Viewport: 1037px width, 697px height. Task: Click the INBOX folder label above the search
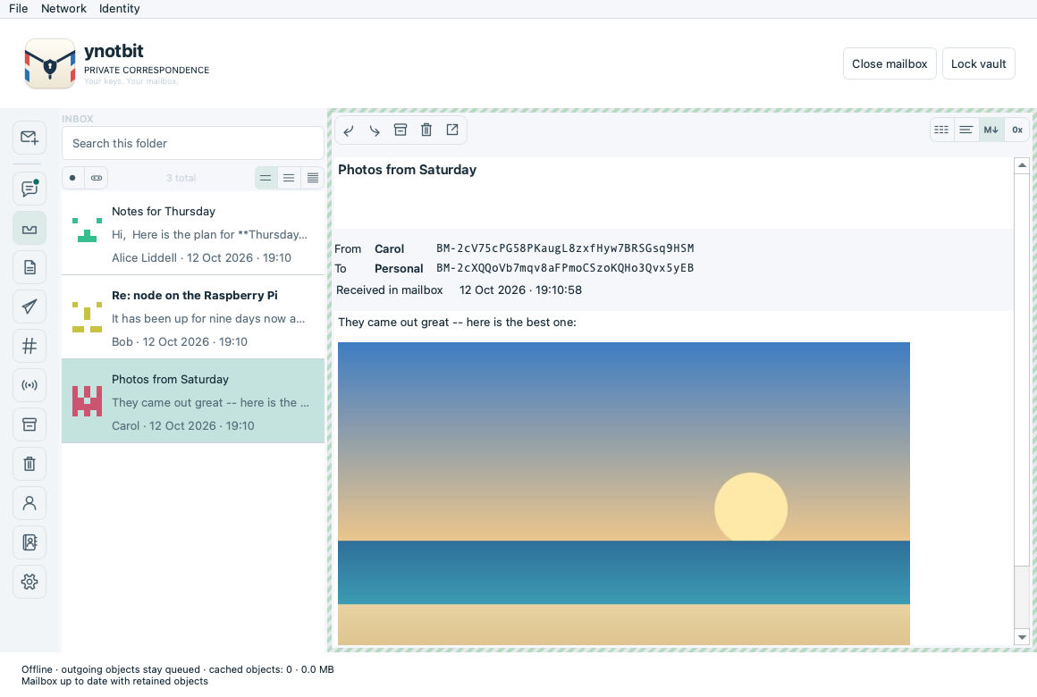78,119
